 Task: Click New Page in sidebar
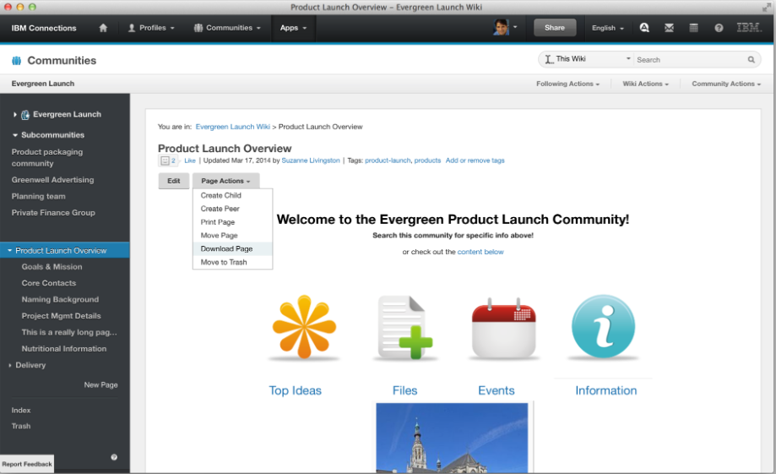tap(101, 384)
